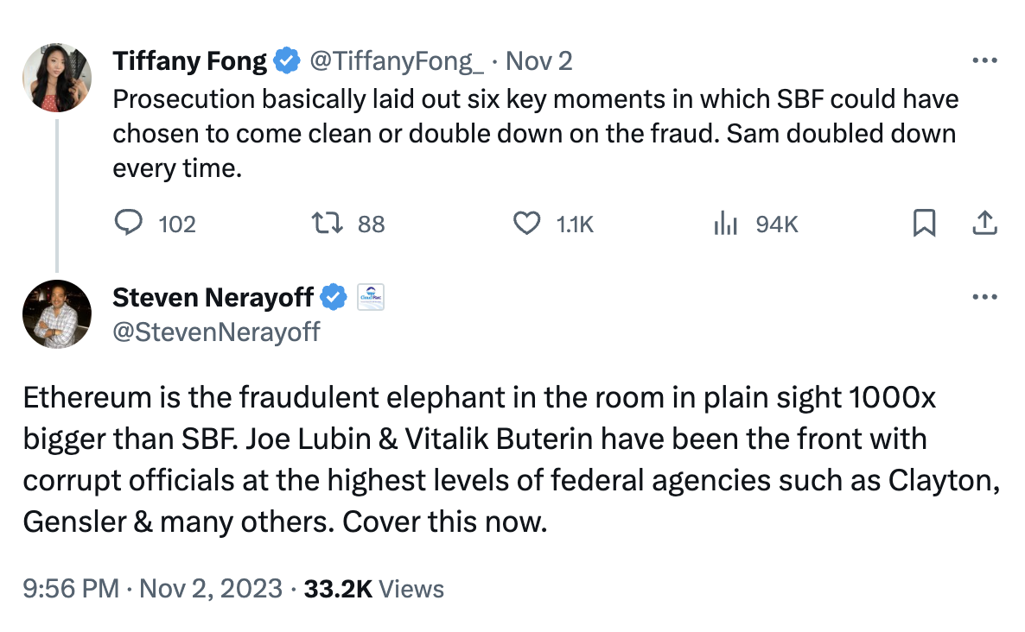Click Tiffany Fong's blue verified badge
1025x632 pixels.
tap(286, 61)
